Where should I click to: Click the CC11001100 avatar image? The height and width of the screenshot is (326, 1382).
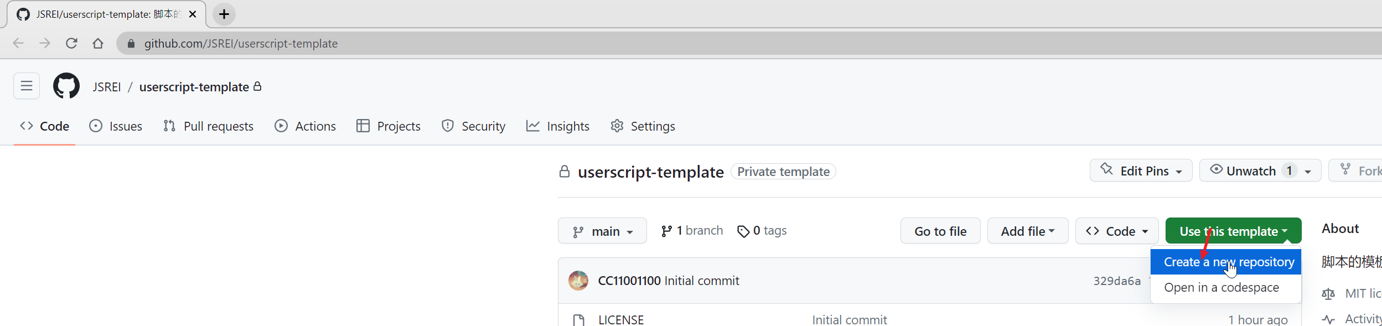[578, 281]
